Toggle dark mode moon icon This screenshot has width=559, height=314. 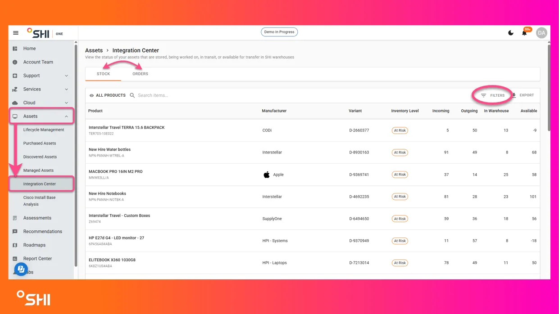(x=511, y=33)
